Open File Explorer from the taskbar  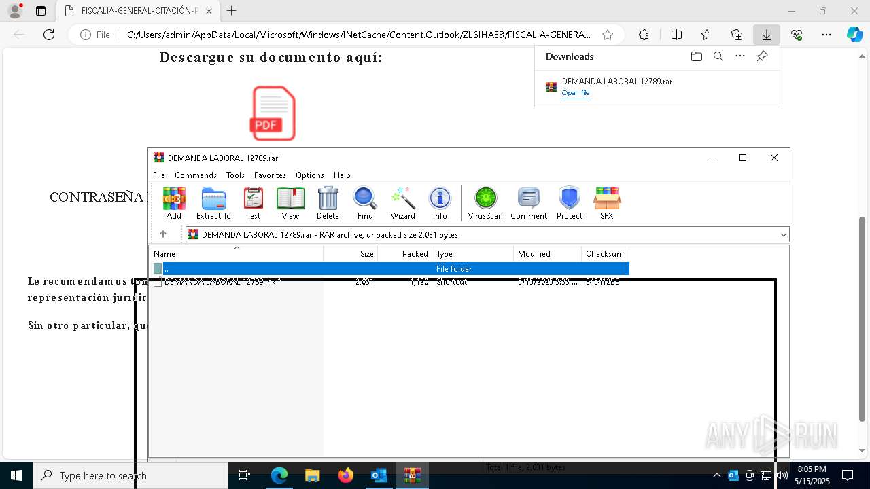click(x=312, y=475)
